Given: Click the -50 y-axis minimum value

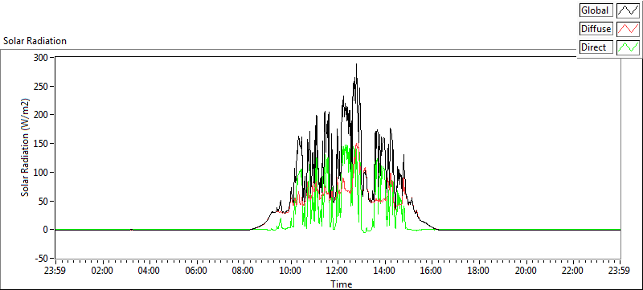Looking at the screenshot, I should click(x=41, y=258).
